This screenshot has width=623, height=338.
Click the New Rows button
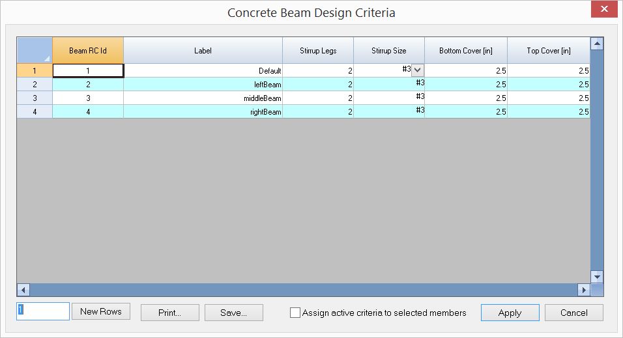pyautogui.click(x=101, y=312)
